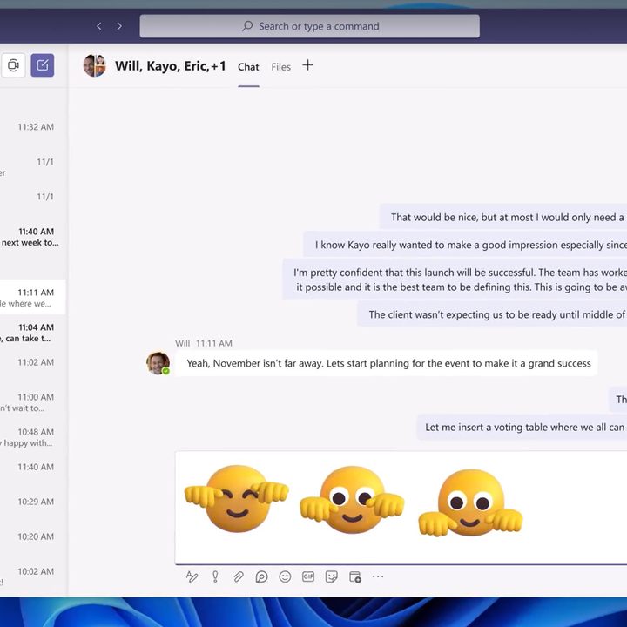This screenshot has height=627, width=627.
Task: Go back with the left arrow
Action: 98,26
